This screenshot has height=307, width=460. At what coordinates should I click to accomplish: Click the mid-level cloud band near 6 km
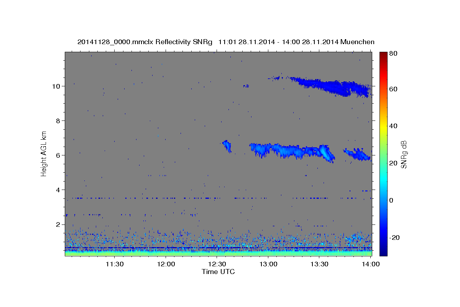[292, 151]
